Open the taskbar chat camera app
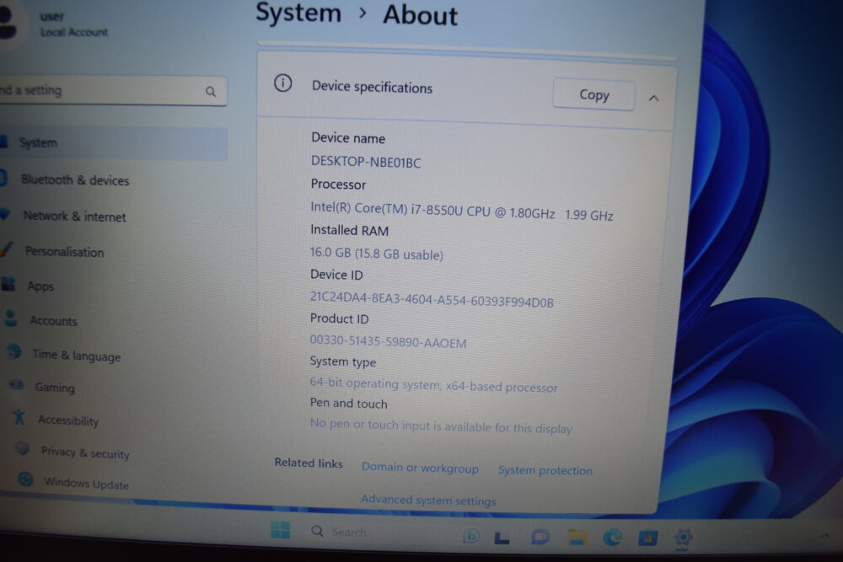 click(540, 537)
